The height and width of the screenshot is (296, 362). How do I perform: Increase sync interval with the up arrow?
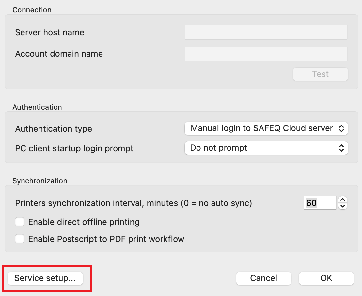click(x=342, y=200)
